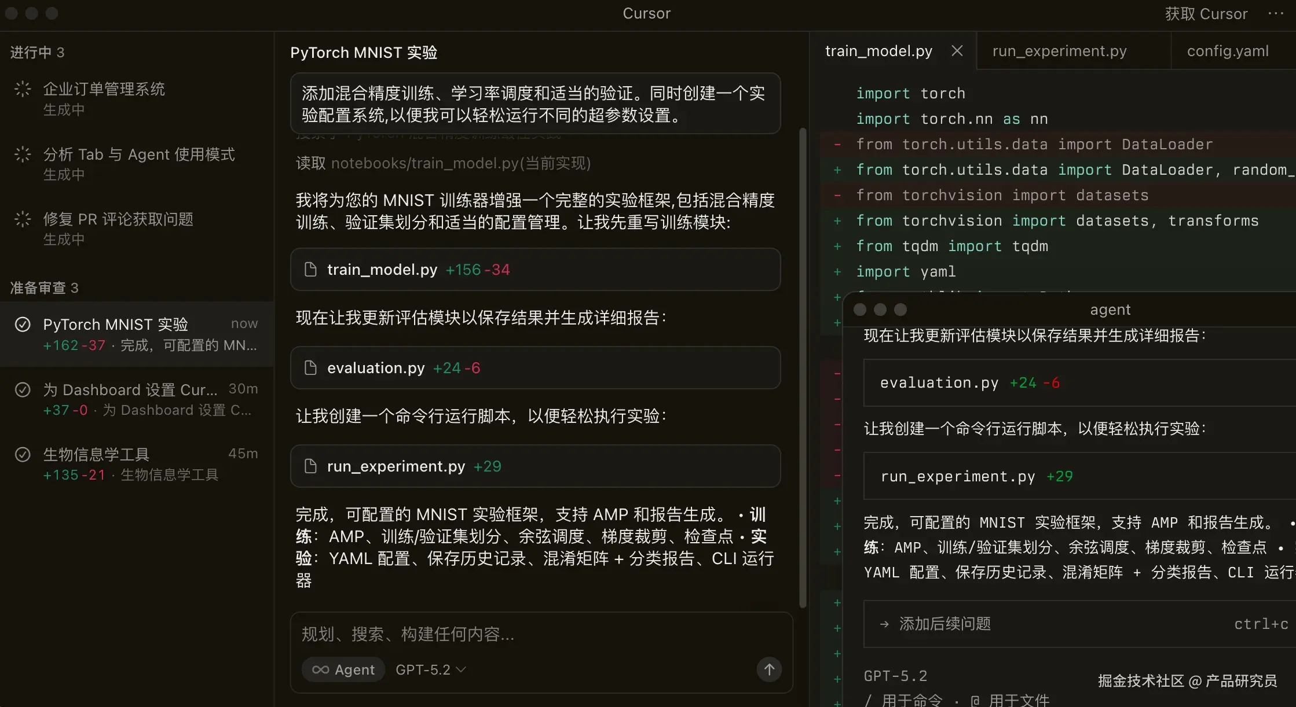Toggle the Agent mode pill
The height and width of the screenshot is (707, 1296).
pos(343,669)
